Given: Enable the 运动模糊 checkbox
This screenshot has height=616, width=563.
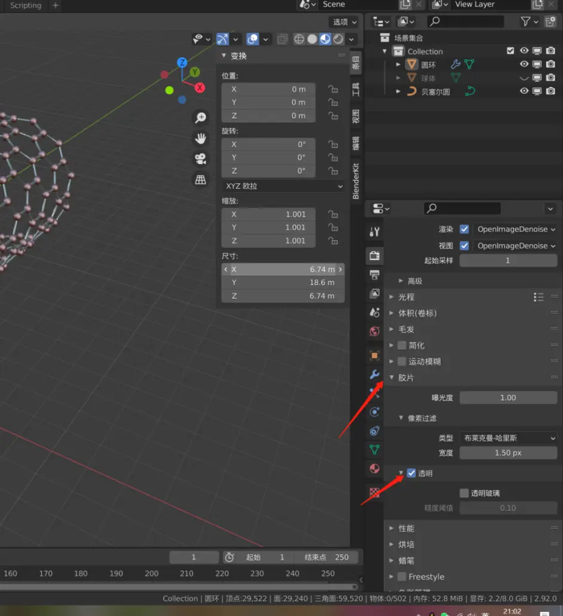Looking at the screenshot, I should [402, 361].
